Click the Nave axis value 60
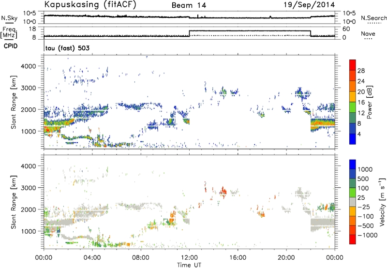The height and width of the screenshot is (268, 387). 346,29
